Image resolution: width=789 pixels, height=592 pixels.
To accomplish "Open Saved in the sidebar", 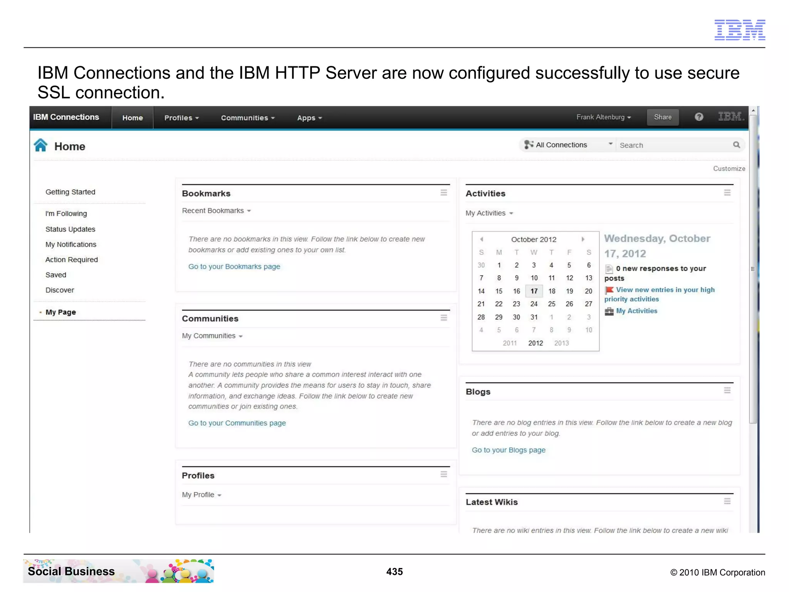I will click(56, 275).
